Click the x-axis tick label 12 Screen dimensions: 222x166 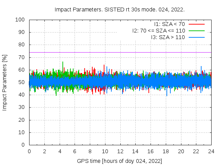pyautogui.click(x=120, y=151)
